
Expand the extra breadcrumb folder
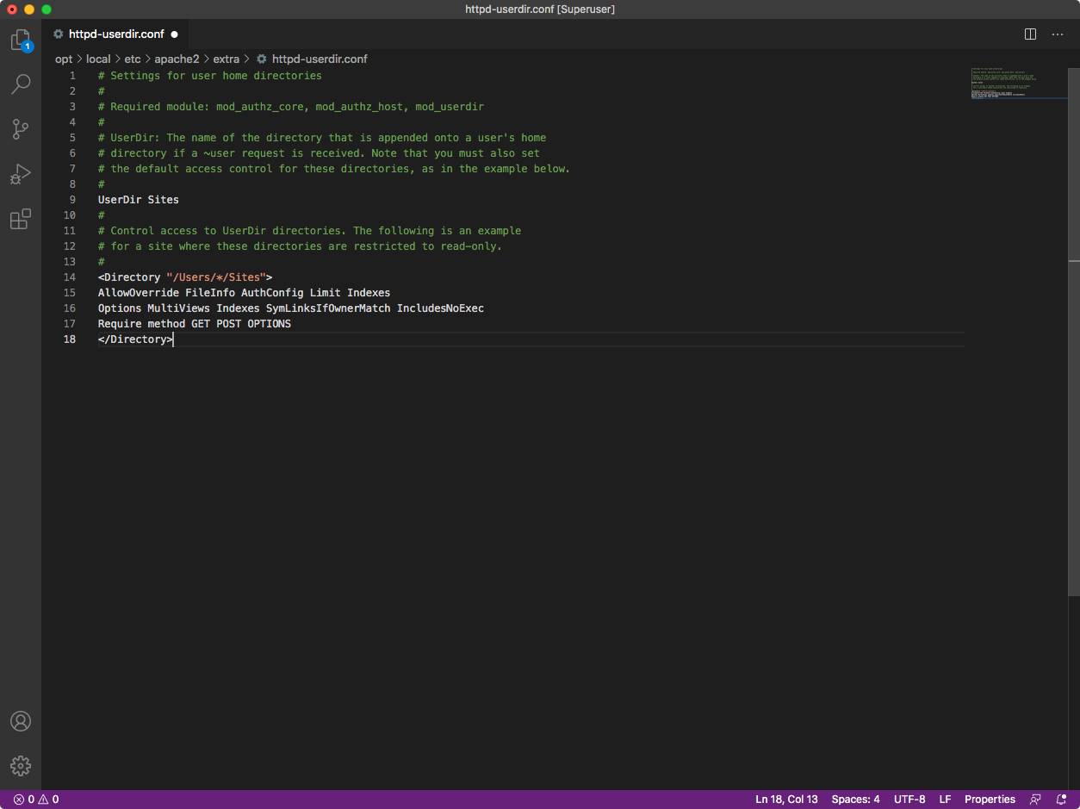tap(226, 59)
